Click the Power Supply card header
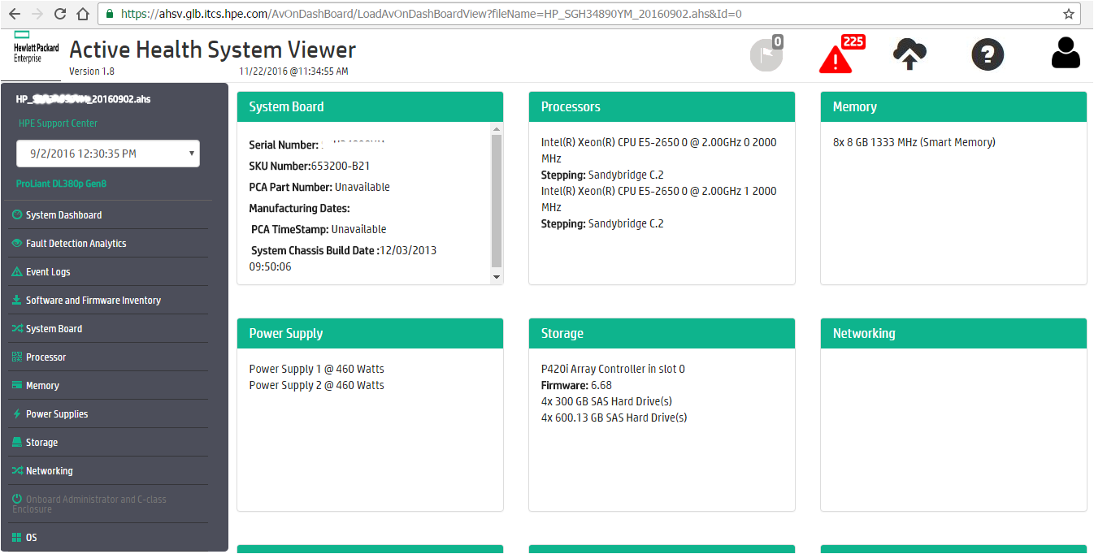The width and height of the screenshot is (1094, 554). tap(370, 333)
